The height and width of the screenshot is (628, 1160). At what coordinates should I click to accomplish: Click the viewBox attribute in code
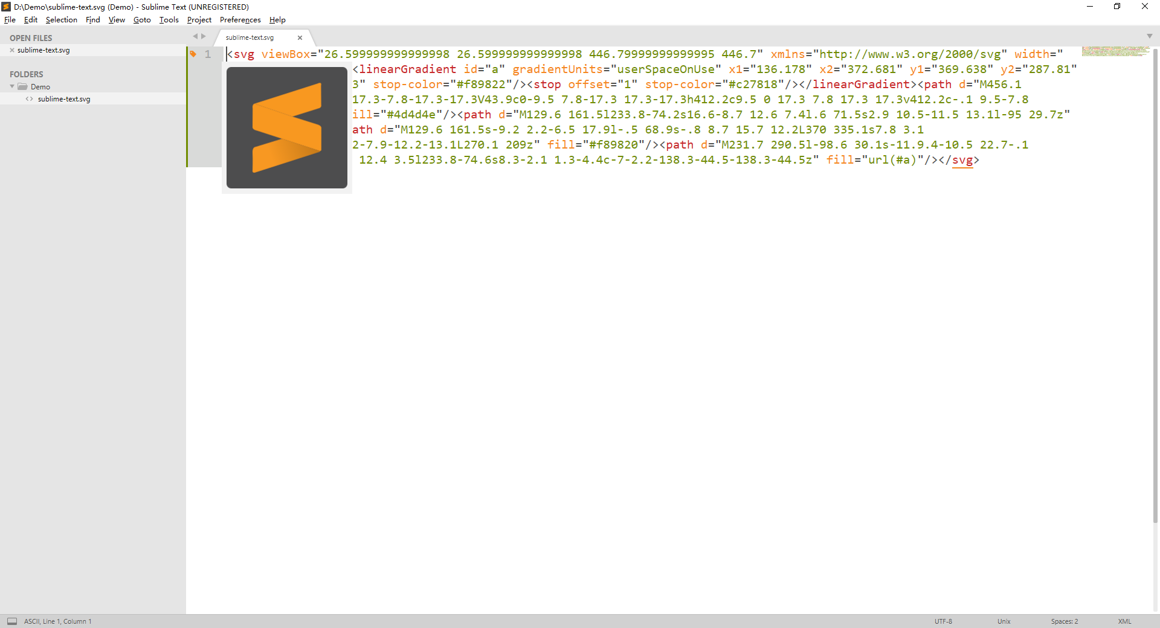click(x=286, y=54)
